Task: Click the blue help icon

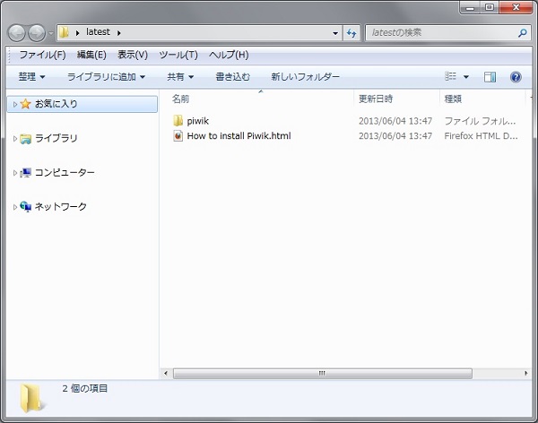Action: 516,76
